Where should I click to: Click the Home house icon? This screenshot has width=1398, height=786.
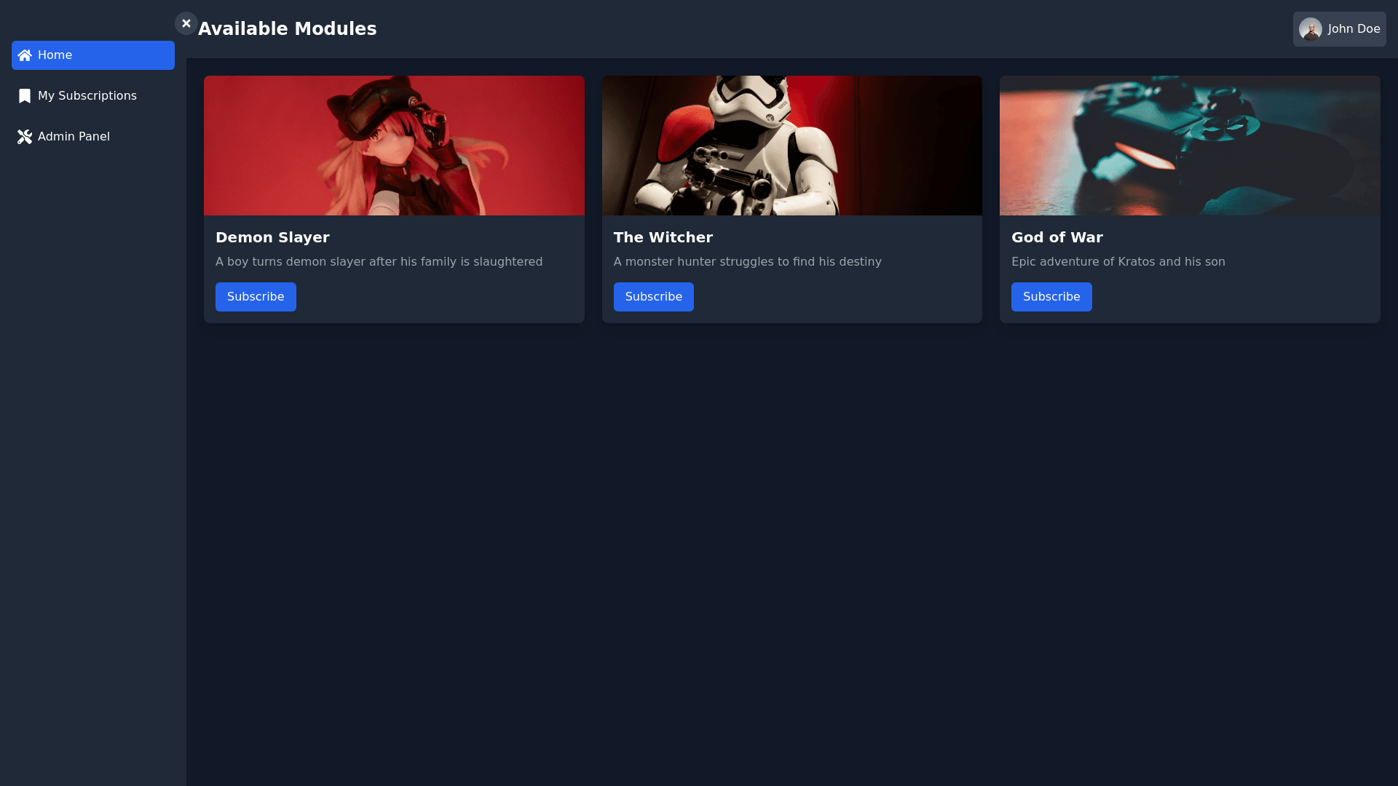pyautogui.click(x=25, y=55)
